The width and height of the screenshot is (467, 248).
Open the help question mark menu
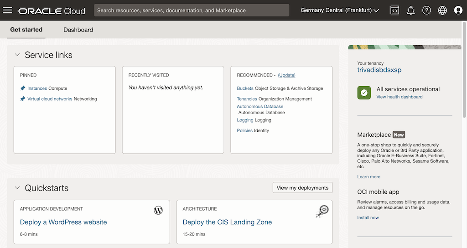(x=426, y=10)
